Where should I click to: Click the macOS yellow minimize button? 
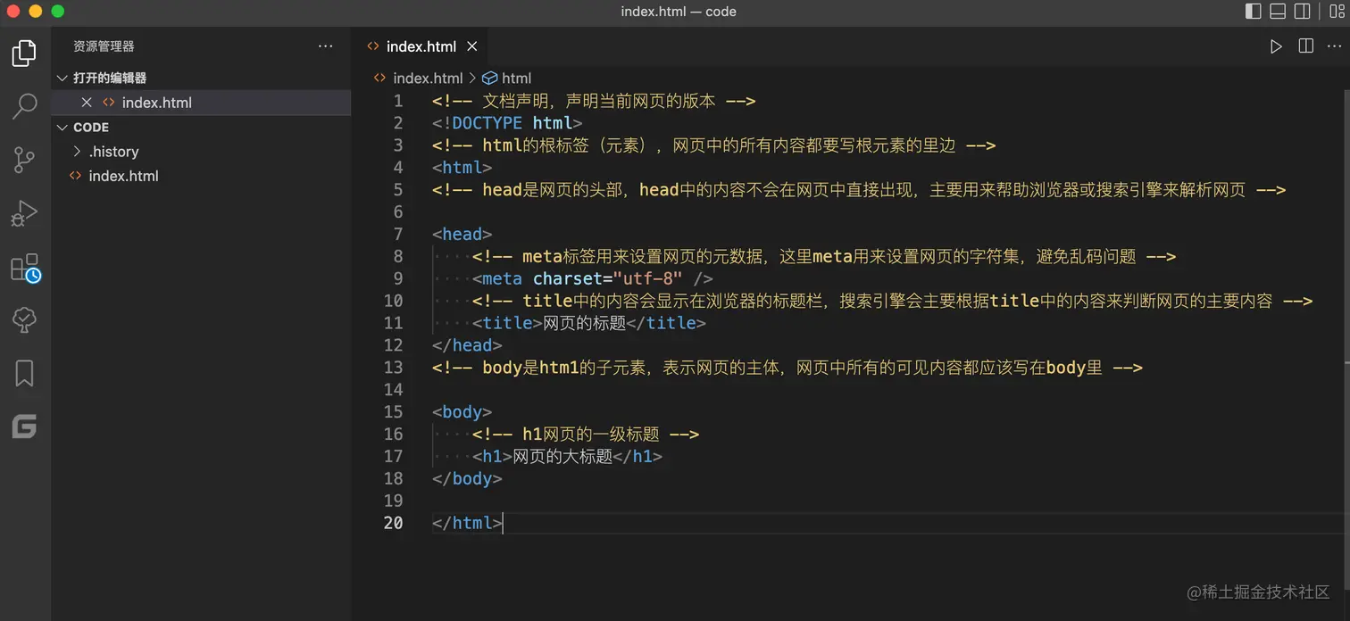tap(36, 12)
